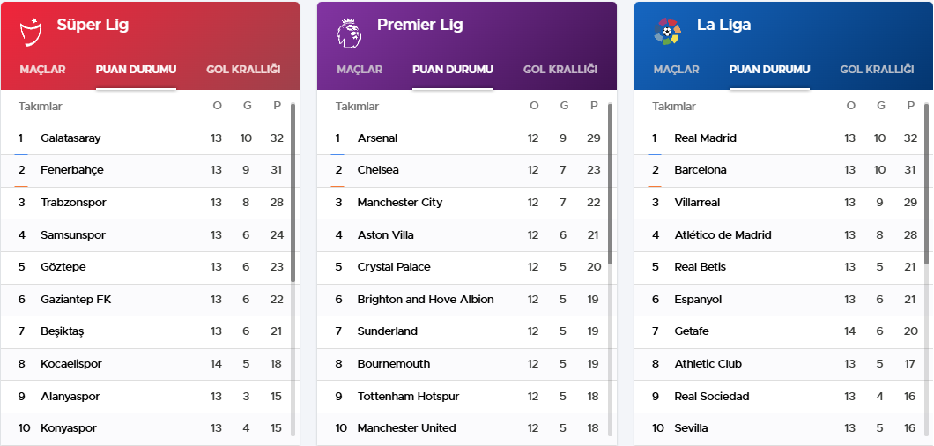Switch to La Liga GOL KRALLIĞI tab
Image resolution: width=934 pixels, height=446 pixels.
coord(877,69)
